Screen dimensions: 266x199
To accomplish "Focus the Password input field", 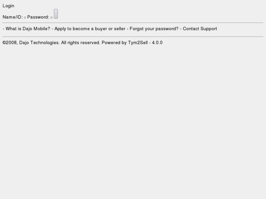I will coord(52,18).
